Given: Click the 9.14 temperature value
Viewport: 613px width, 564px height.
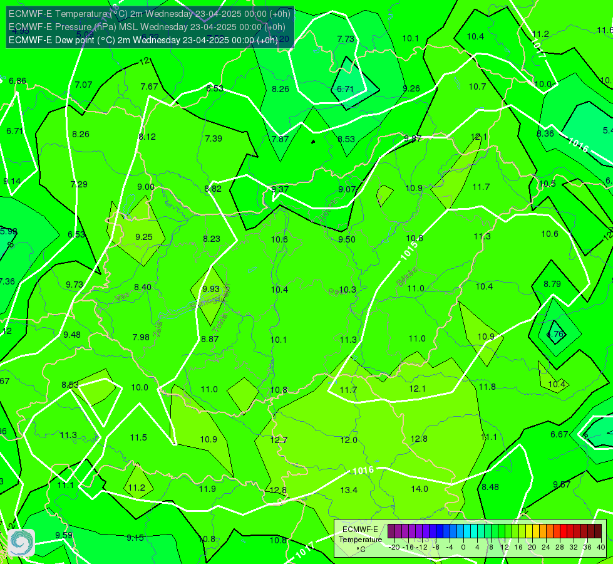Looking at the screenshot, I should pos(12,181).
